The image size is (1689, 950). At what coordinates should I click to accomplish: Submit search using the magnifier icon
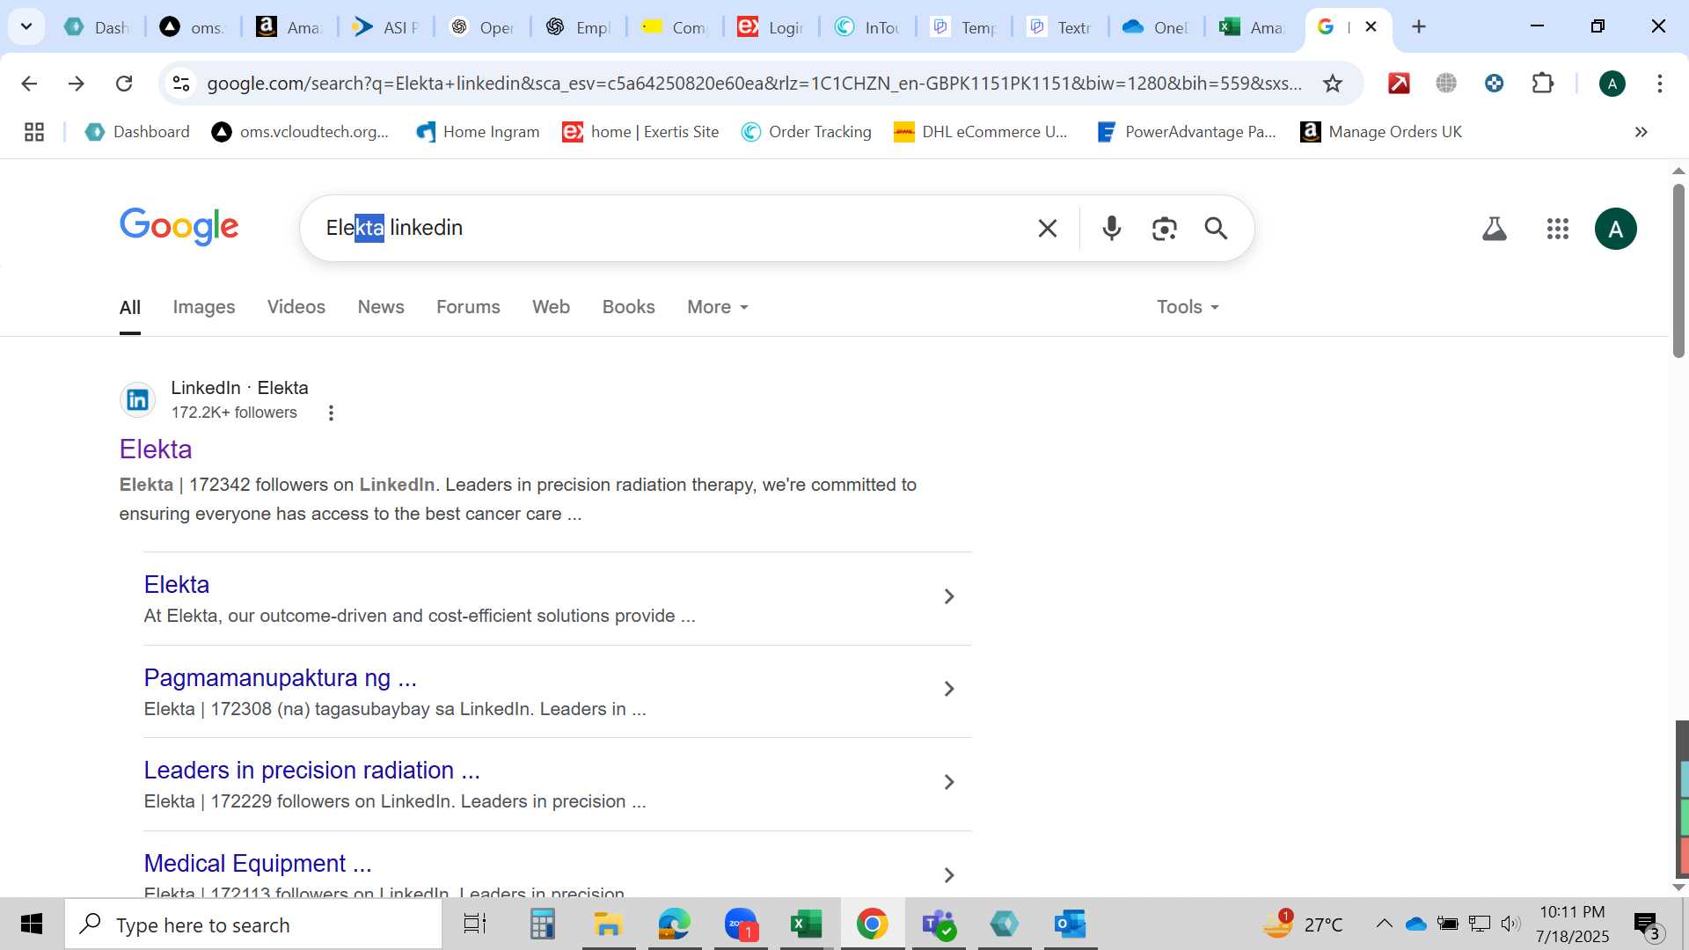coord(1216,229)
